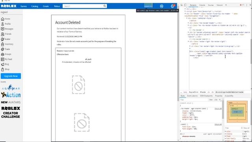Screen dimensions: 252x142
Task: Click the Trade sidebar icon
Action: (2, 49)
